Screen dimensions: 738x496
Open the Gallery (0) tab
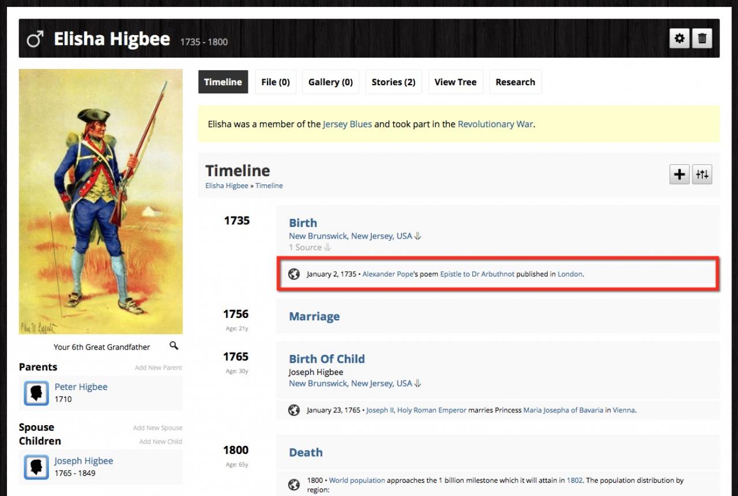[x=330, y=82]
